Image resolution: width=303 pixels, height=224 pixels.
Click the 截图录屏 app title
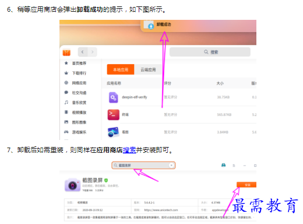93,180
